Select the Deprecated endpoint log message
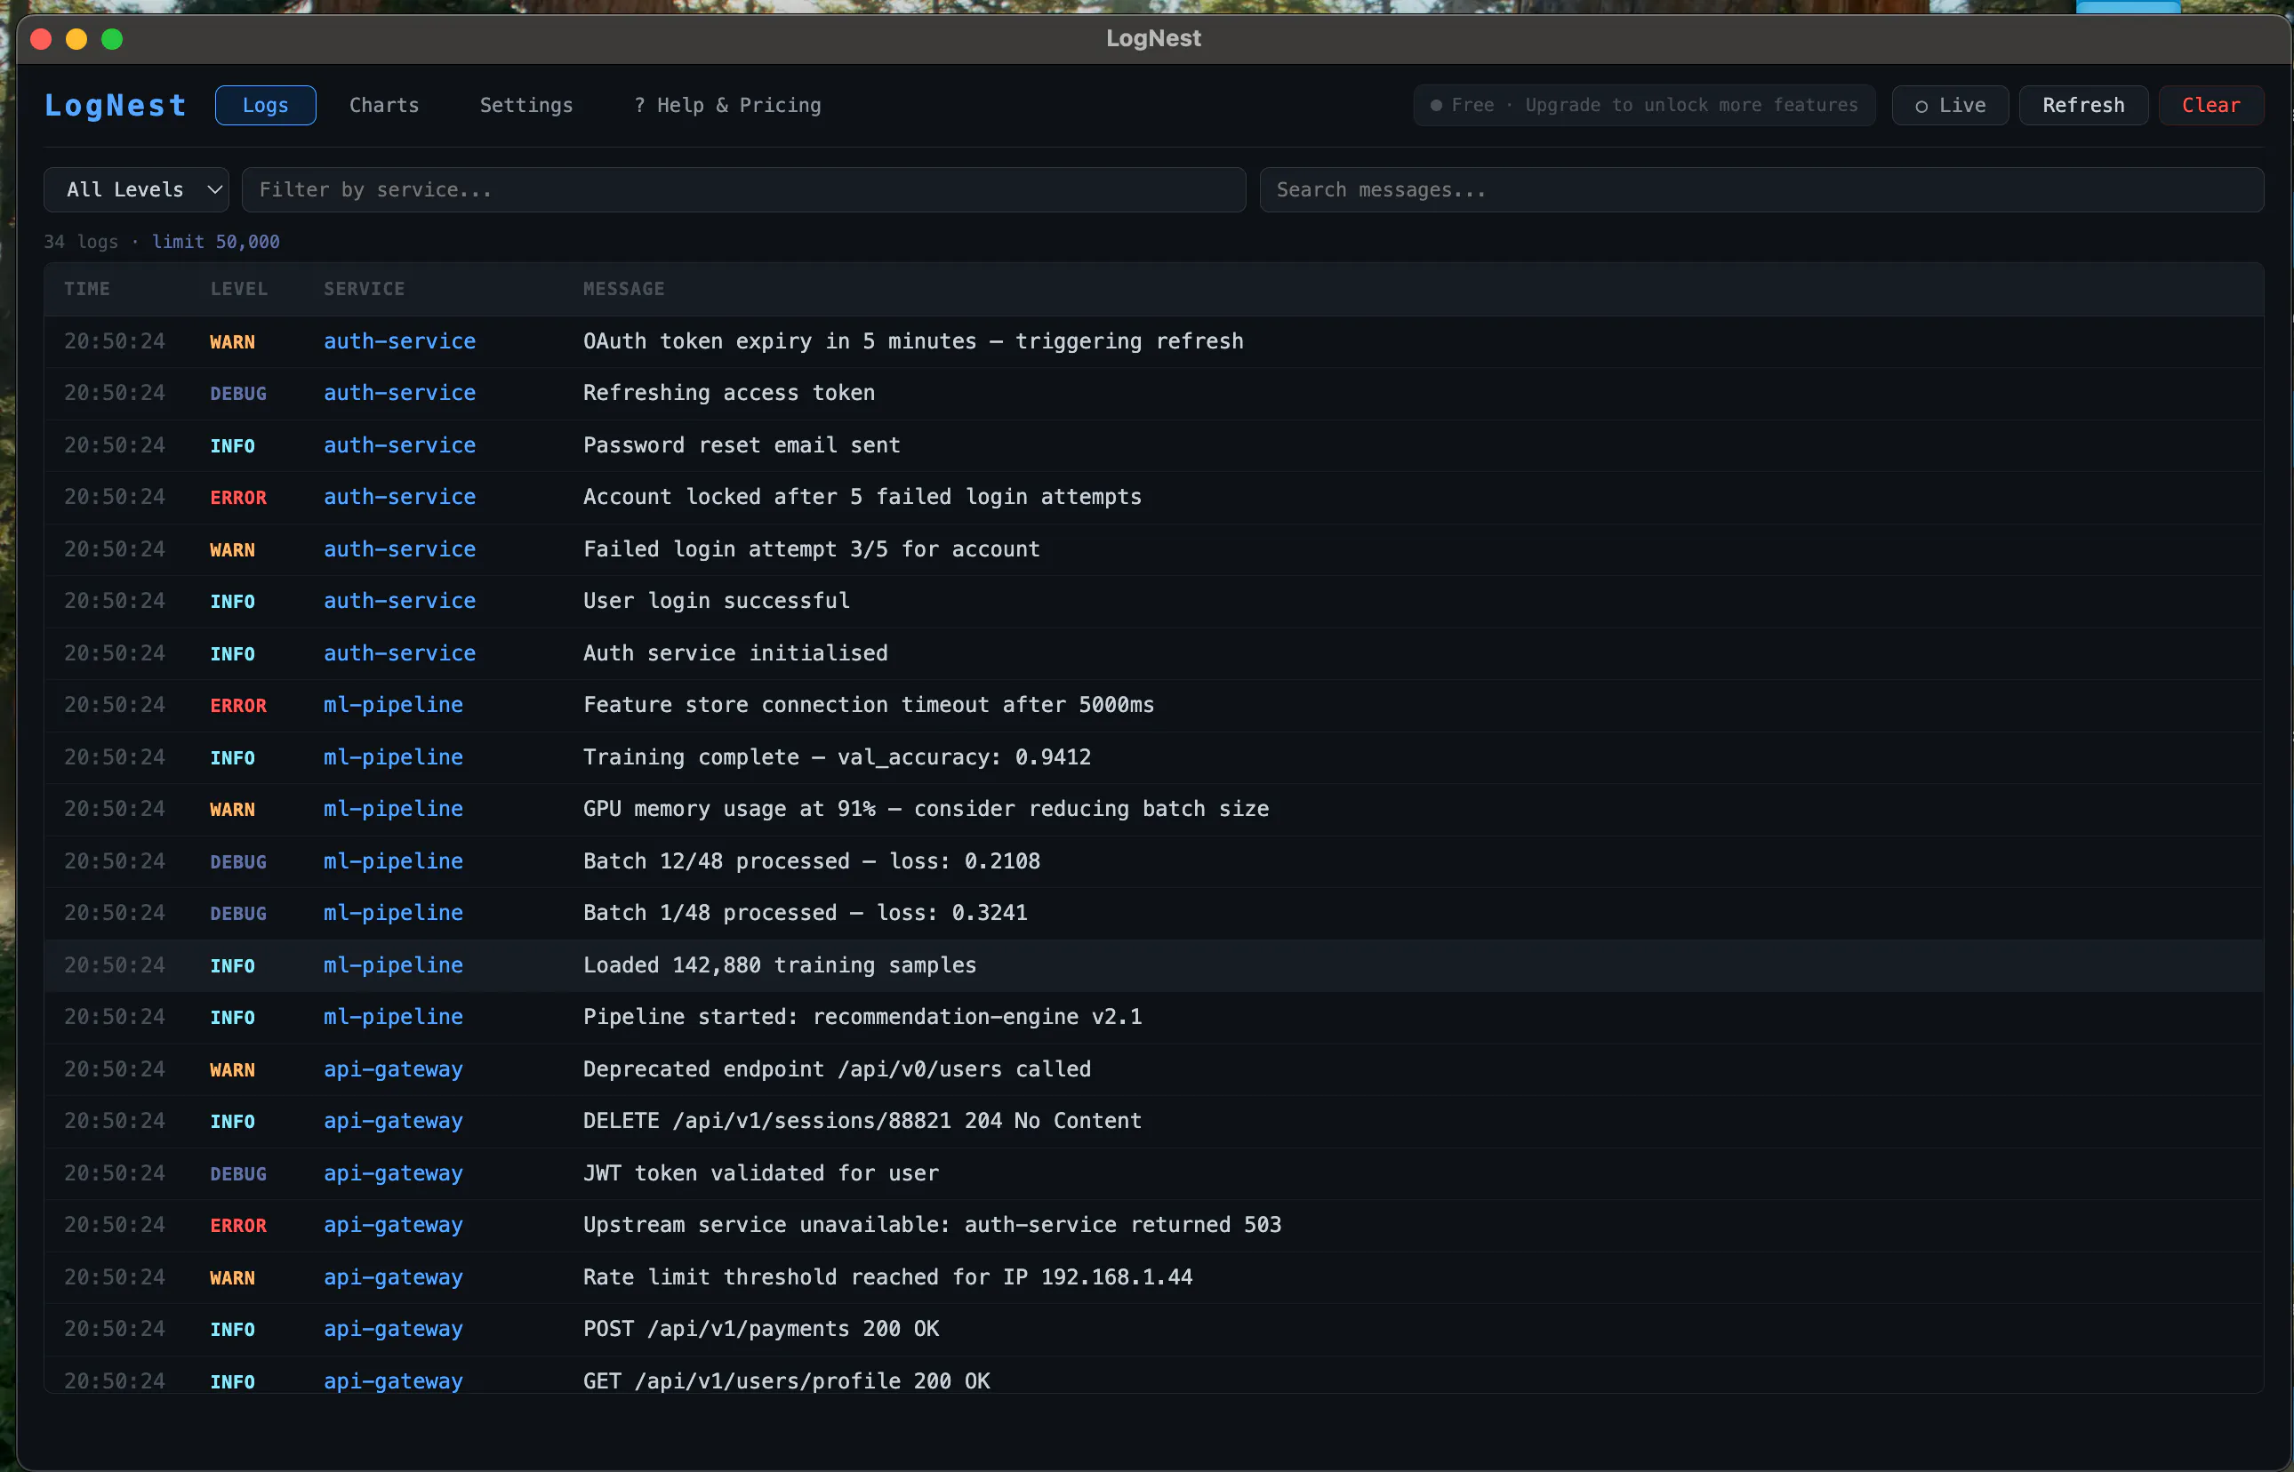Screen dimensions: 2294x1472 tap(837, 1070)
